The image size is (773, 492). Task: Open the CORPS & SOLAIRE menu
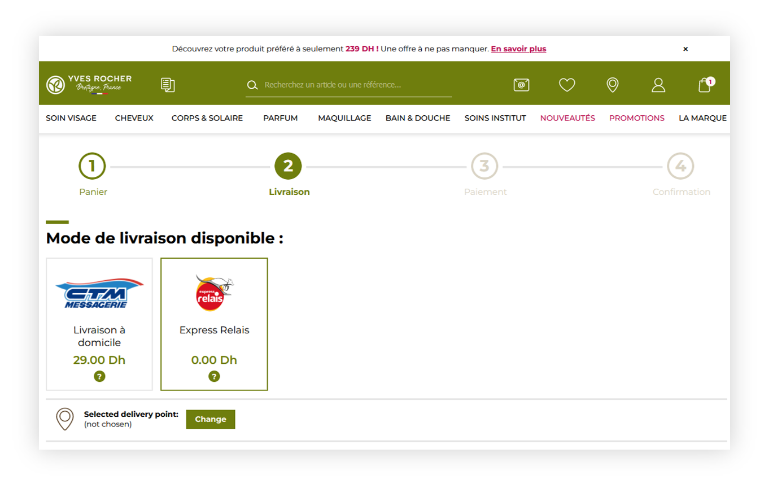(x=207, y=118)
